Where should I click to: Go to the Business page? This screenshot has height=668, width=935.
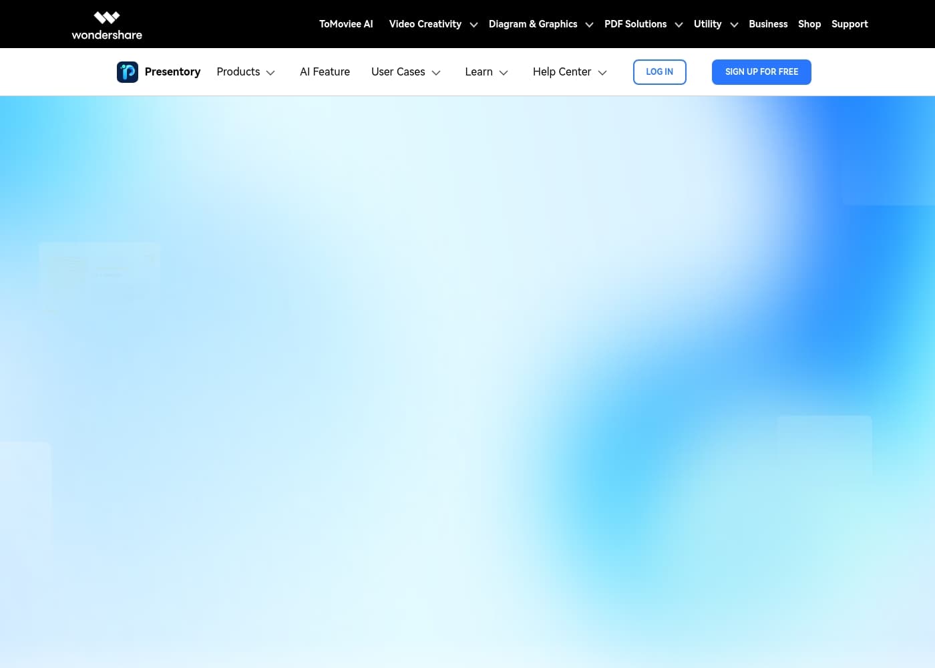[768, 24]
